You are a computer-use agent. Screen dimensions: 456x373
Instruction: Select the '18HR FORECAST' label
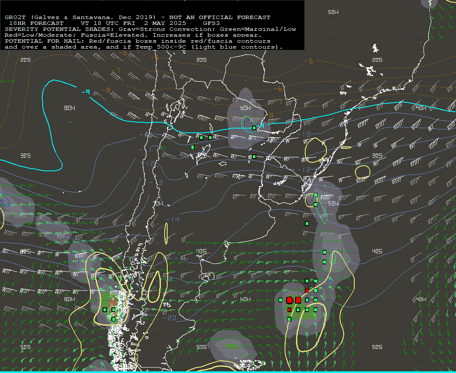(x=36, y=23)
